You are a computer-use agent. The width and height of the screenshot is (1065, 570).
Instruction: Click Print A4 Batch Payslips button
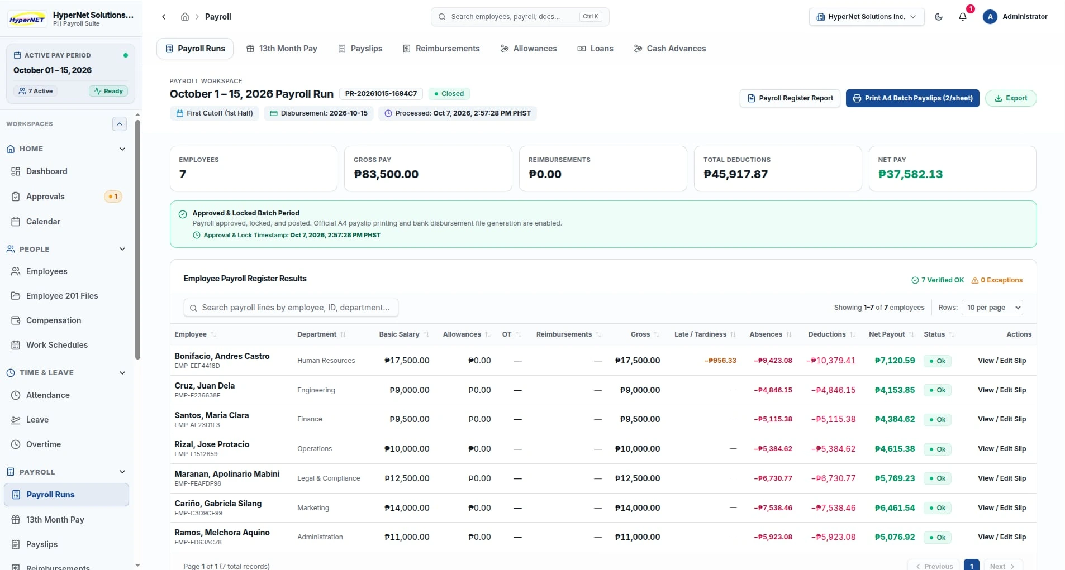[912, 98]
